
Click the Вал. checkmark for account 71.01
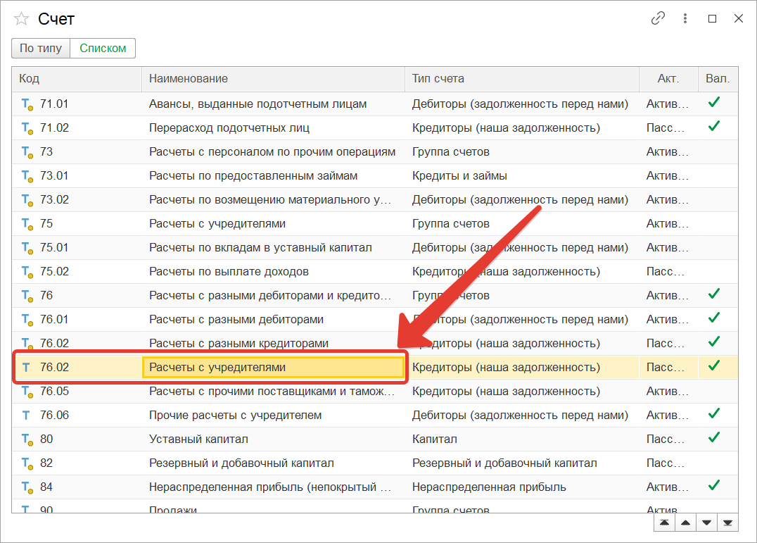click(714, 103)
